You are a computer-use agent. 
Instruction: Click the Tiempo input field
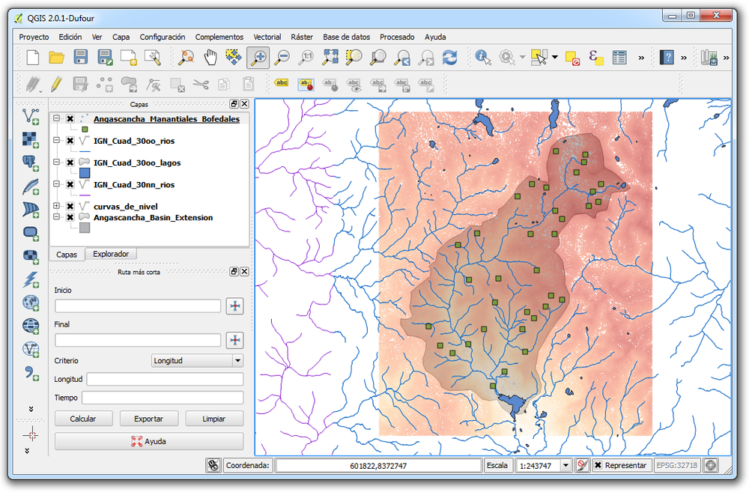tap(163, 398)
